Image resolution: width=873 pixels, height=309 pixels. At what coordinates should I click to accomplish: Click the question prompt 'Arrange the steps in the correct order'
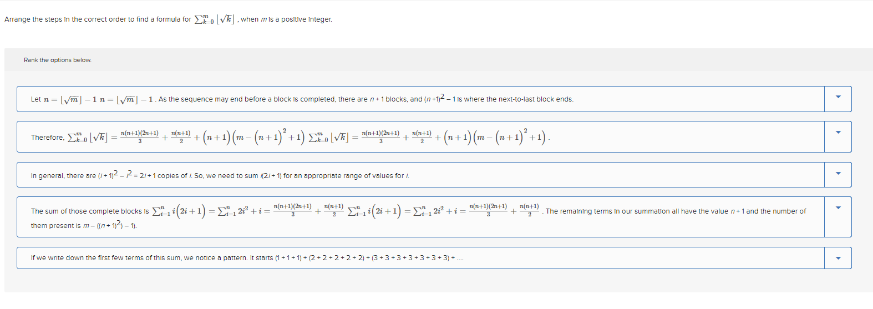click(x=169, y=19)
